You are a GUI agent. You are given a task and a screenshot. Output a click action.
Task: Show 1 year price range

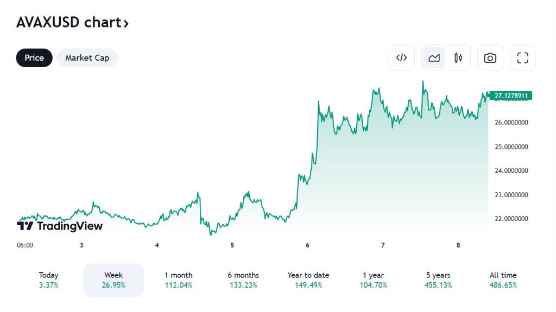tap(373, 280)
